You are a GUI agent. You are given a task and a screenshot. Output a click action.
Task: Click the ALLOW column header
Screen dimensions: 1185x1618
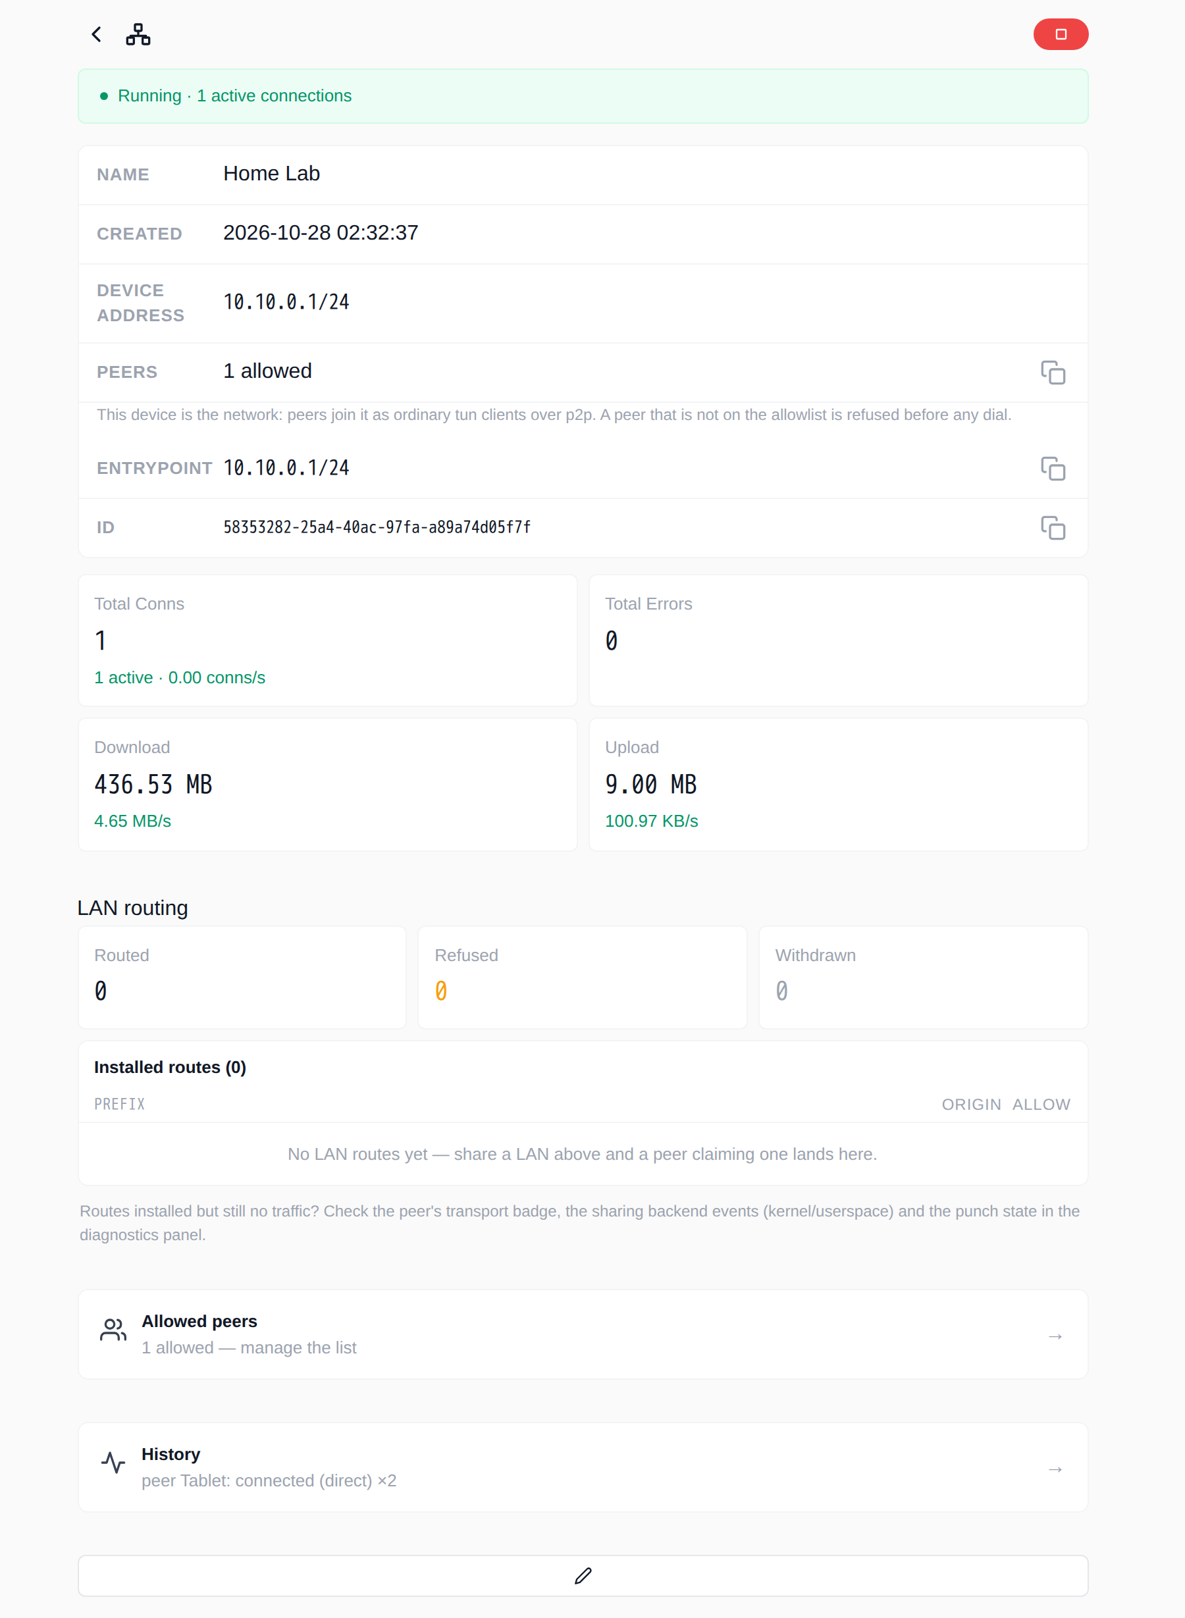(1041, 1105)
